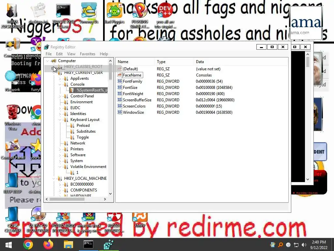Select the EUDC key label

pyautogui.click(x=75, y=108)
